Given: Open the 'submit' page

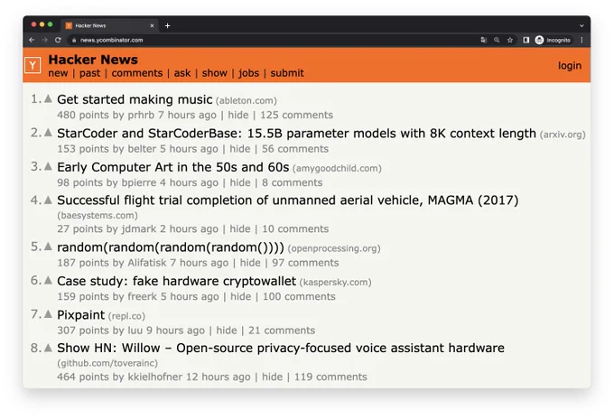Looking at the screenshot, I should 287,73.
